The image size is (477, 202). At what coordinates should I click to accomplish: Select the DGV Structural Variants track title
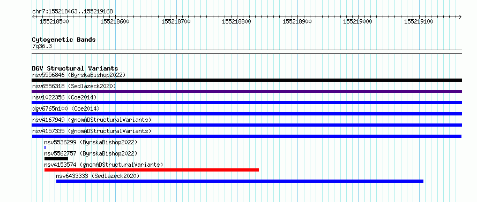(75, 68)
